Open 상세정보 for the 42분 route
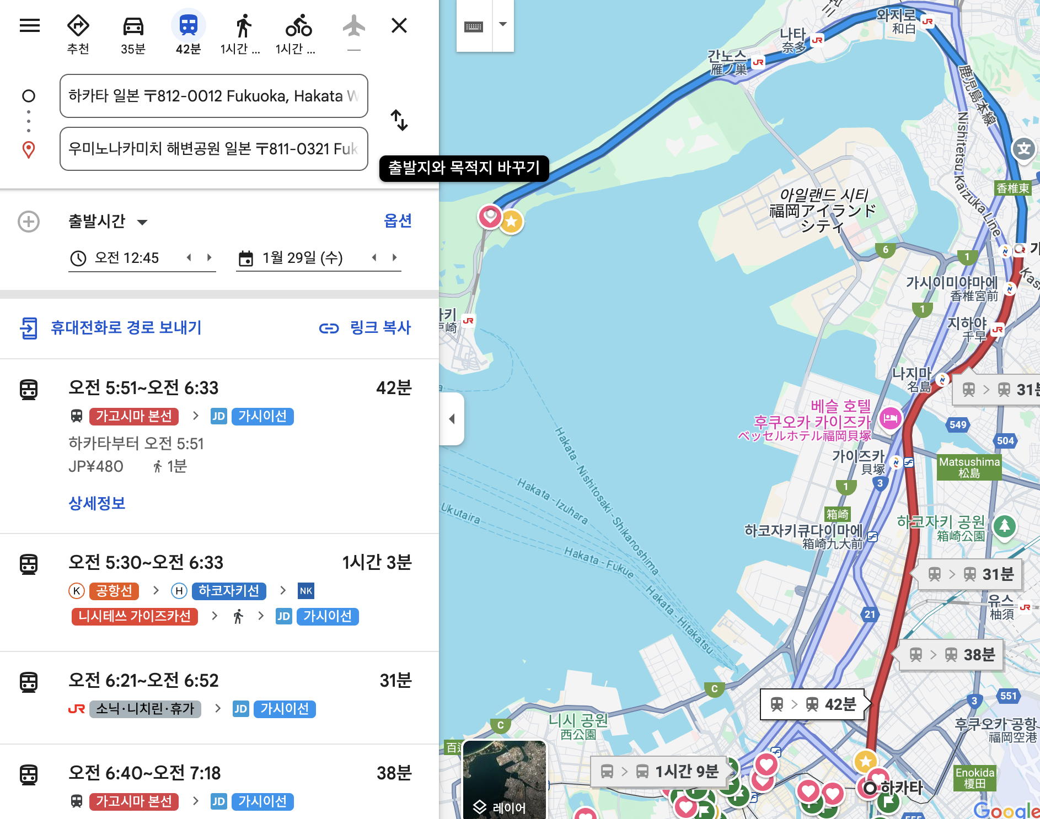The width and height of the screenshot is (1040, 819). click(x=97, y=503)
